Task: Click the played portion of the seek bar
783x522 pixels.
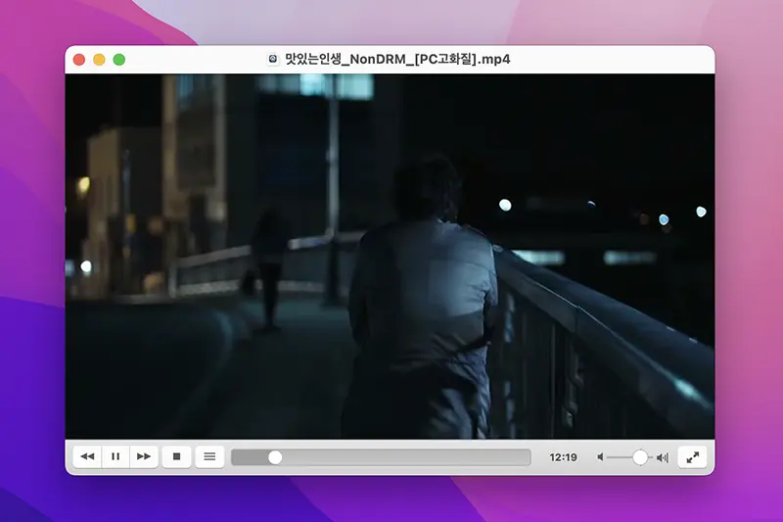Action: [251, 457]
